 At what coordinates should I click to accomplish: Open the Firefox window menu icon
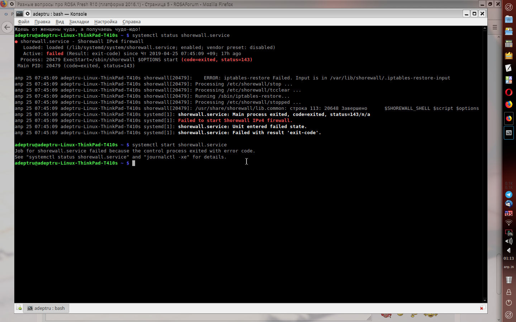point(4,4)
